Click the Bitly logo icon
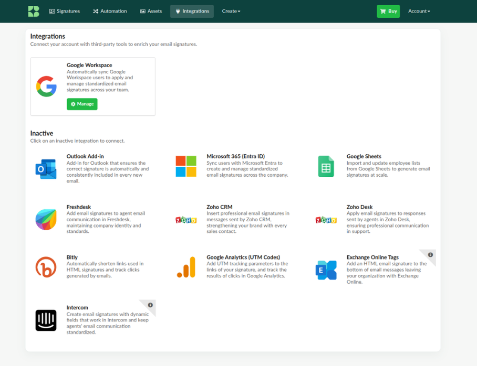Screen dimensions: 477x366 point(46,267)
